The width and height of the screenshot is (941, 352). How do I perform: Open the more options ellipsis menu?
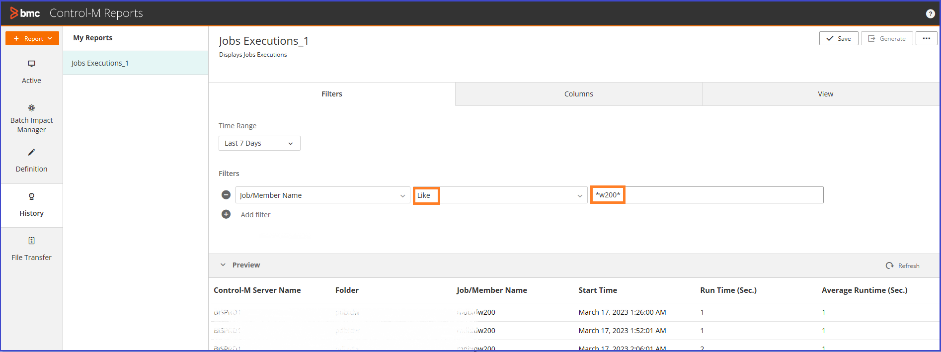[927, 38]
